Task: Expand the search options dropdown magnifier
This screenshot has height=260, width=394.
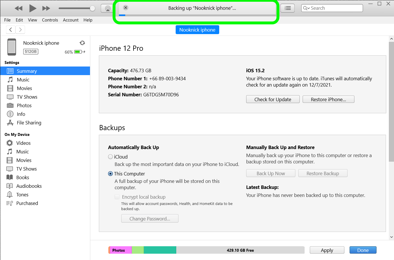Action: [x=306, y=8]
